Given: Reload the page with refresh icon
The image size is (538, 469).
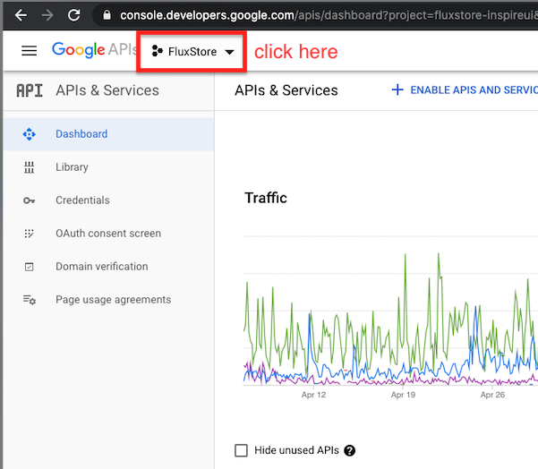Looking at the screenshot, I should (x=73, y=15).
